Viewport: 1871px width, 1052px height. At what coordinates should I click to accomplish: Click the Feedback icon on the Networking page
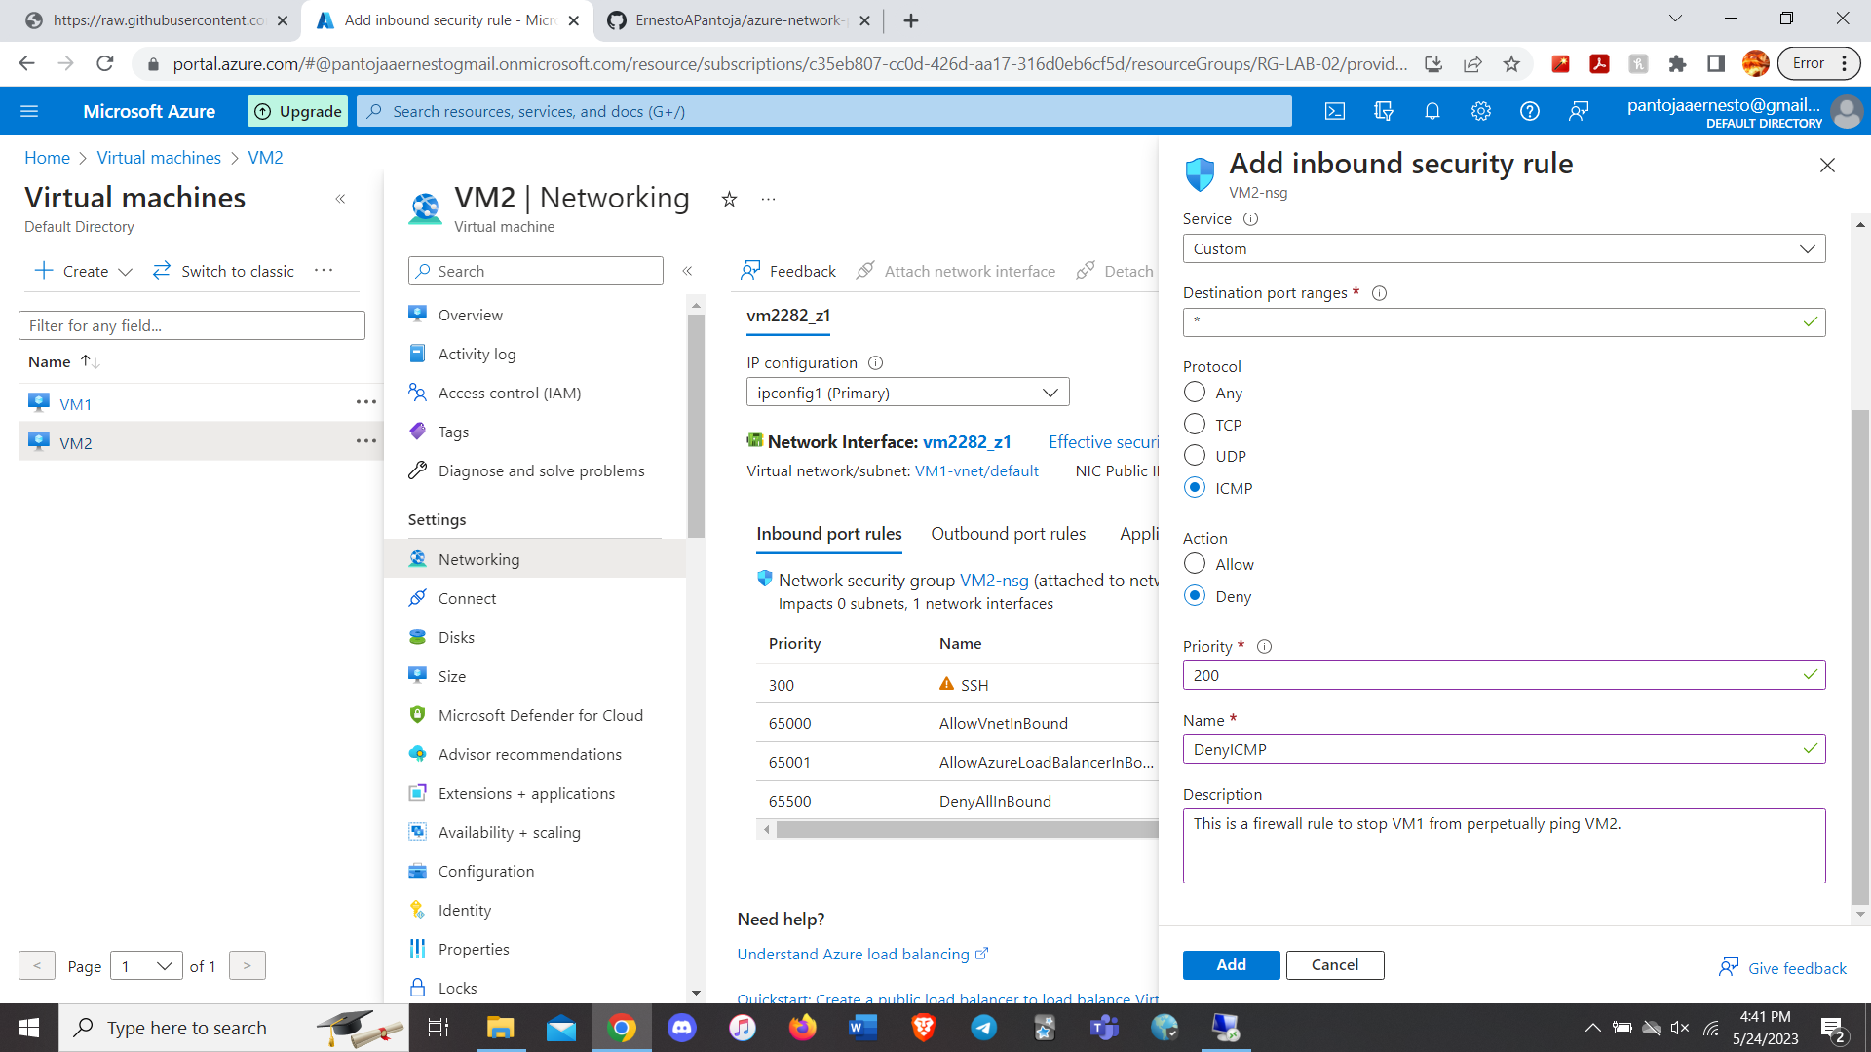click(750, 271)
